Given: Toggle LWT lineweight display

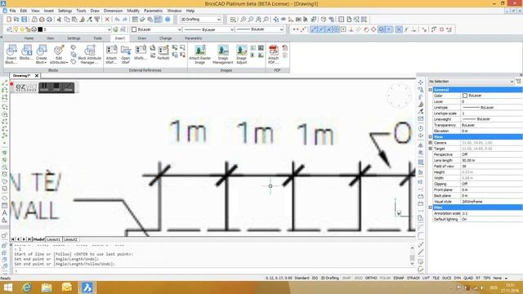Looking at the screenshot, I should click(x=426, y=278).
